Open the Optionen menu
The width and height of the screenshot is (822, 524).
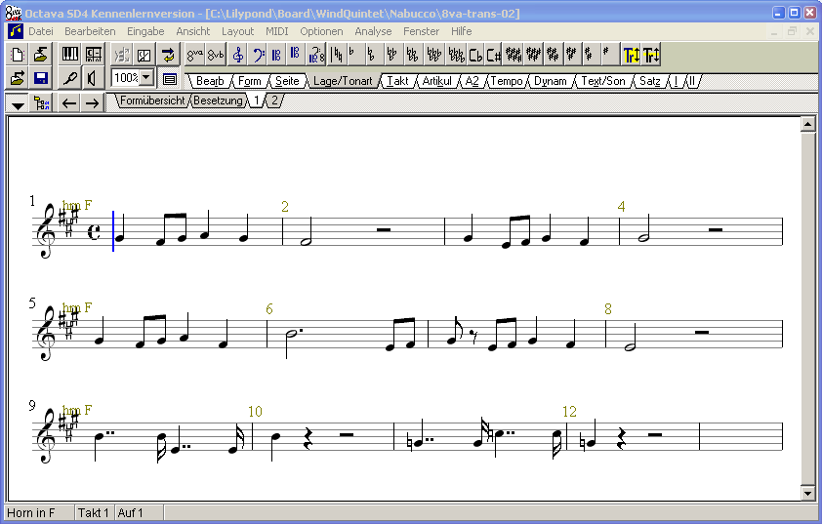coord(321,31)
